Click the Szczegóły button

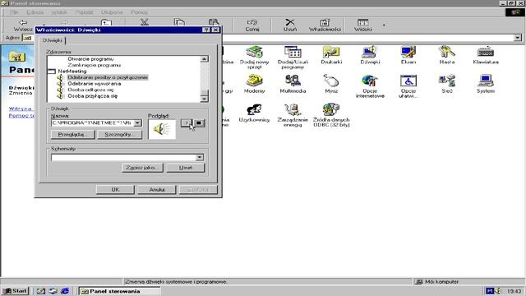pos(119,135)
